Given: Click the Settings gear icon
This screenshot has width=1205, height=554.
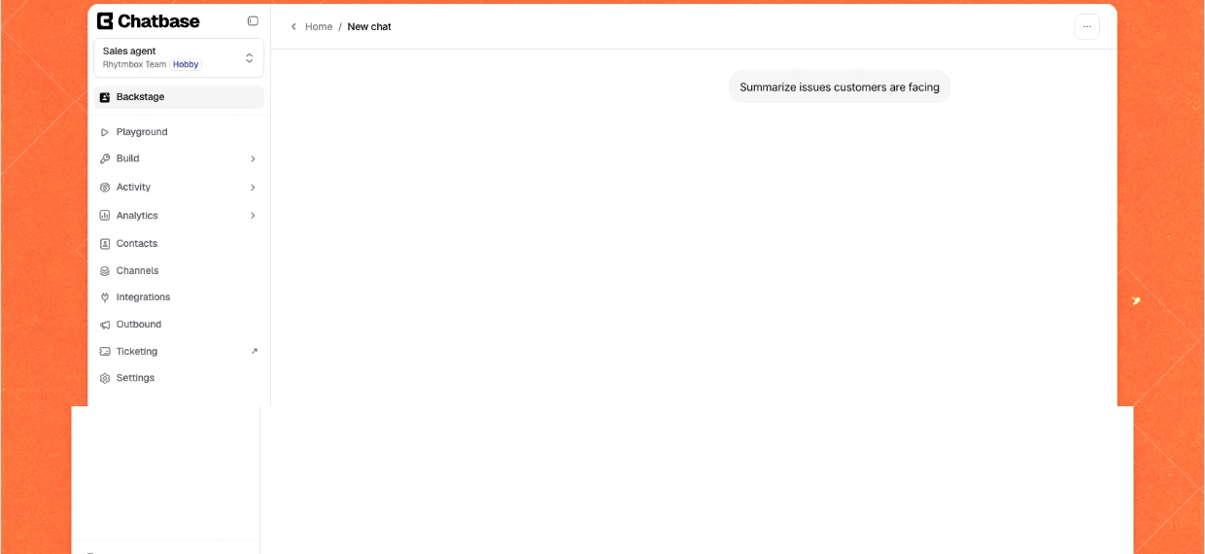Looking at the screenshot, I should pos(105,378).
